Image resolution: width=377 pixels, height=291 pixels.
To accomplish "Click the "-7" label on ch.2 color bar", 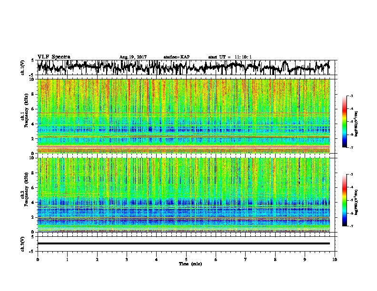I will pyautogui.click(x=351, y=226).
